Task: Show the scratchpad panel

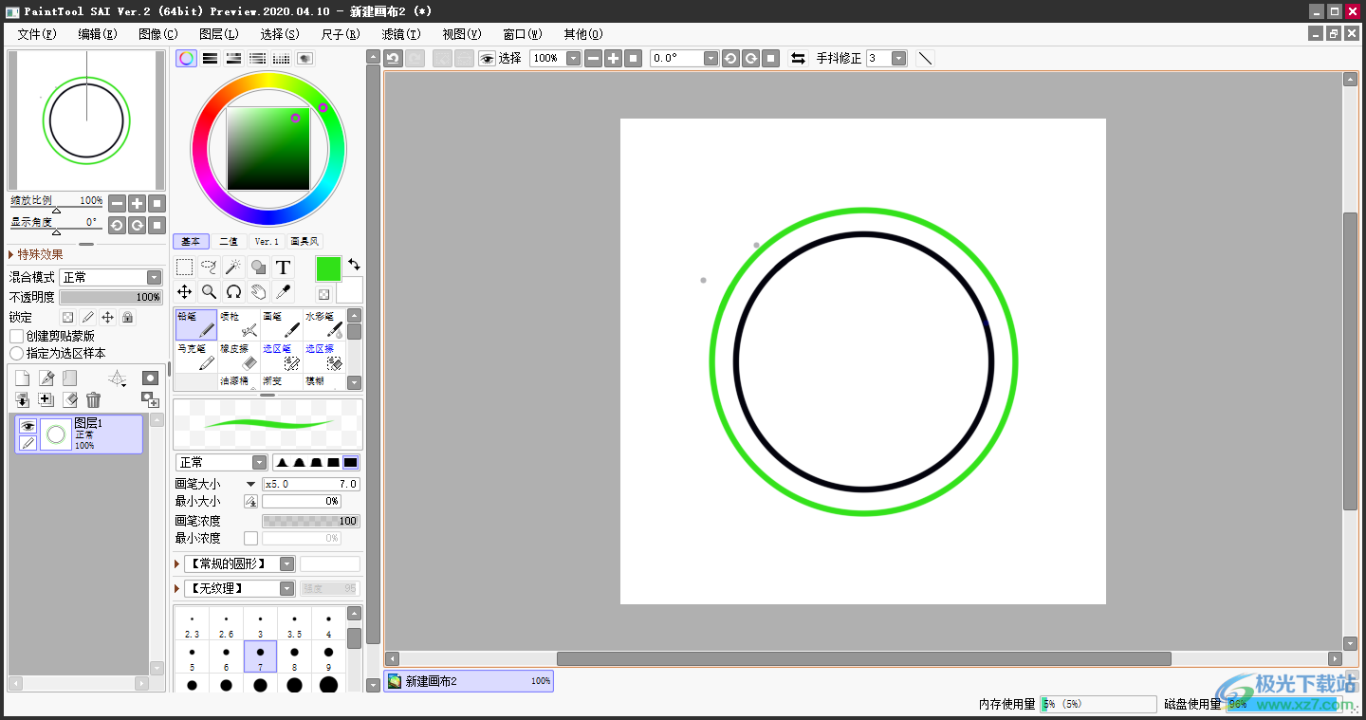Action: [x=305, y=58]
